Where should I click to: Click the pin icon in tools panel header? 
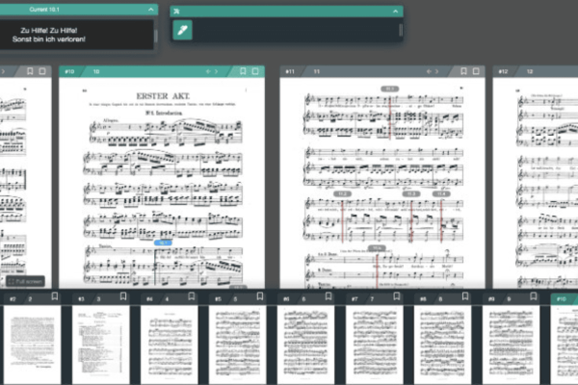click(x=176, y=12)
